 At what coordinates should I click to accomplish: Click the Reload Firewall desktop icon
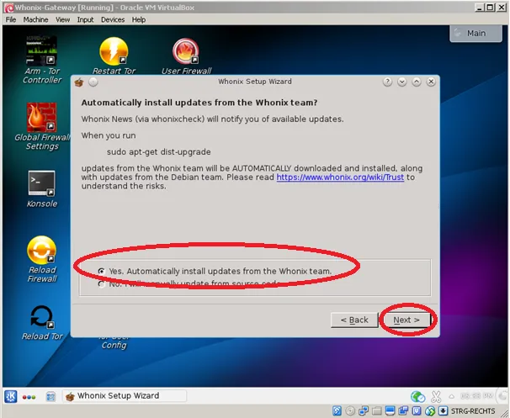[x=41, y=250]
